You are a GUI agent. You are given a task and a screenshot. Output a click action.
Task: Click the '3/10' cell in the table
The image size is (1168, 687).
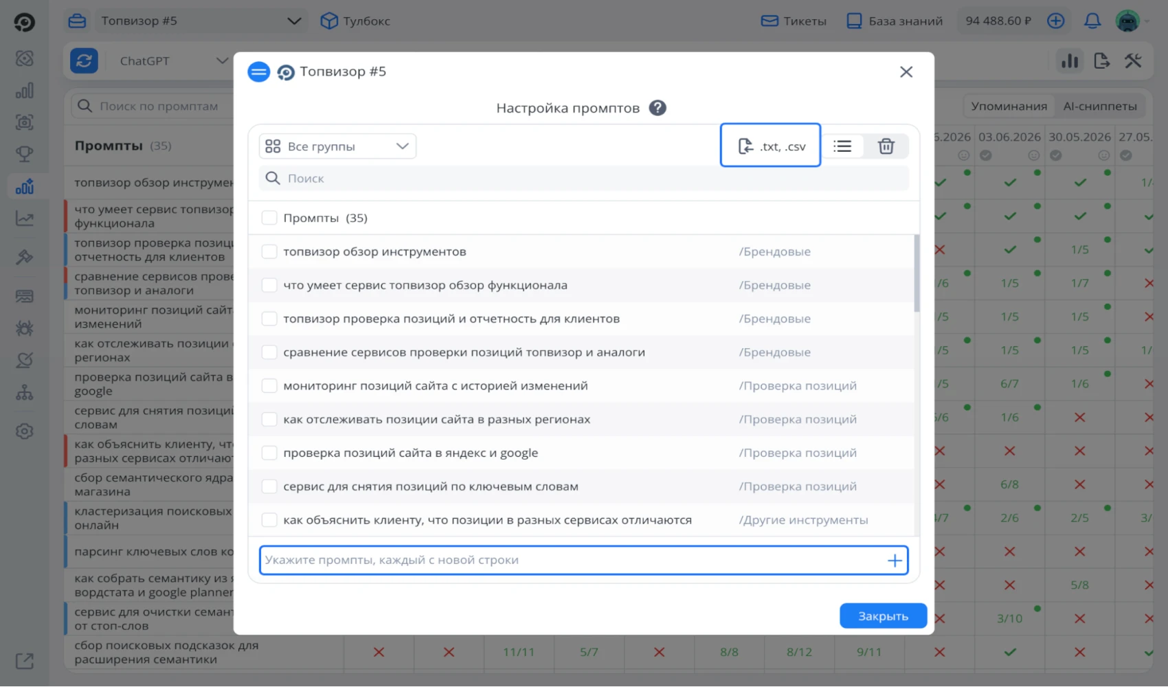(x=1009, y=618)
